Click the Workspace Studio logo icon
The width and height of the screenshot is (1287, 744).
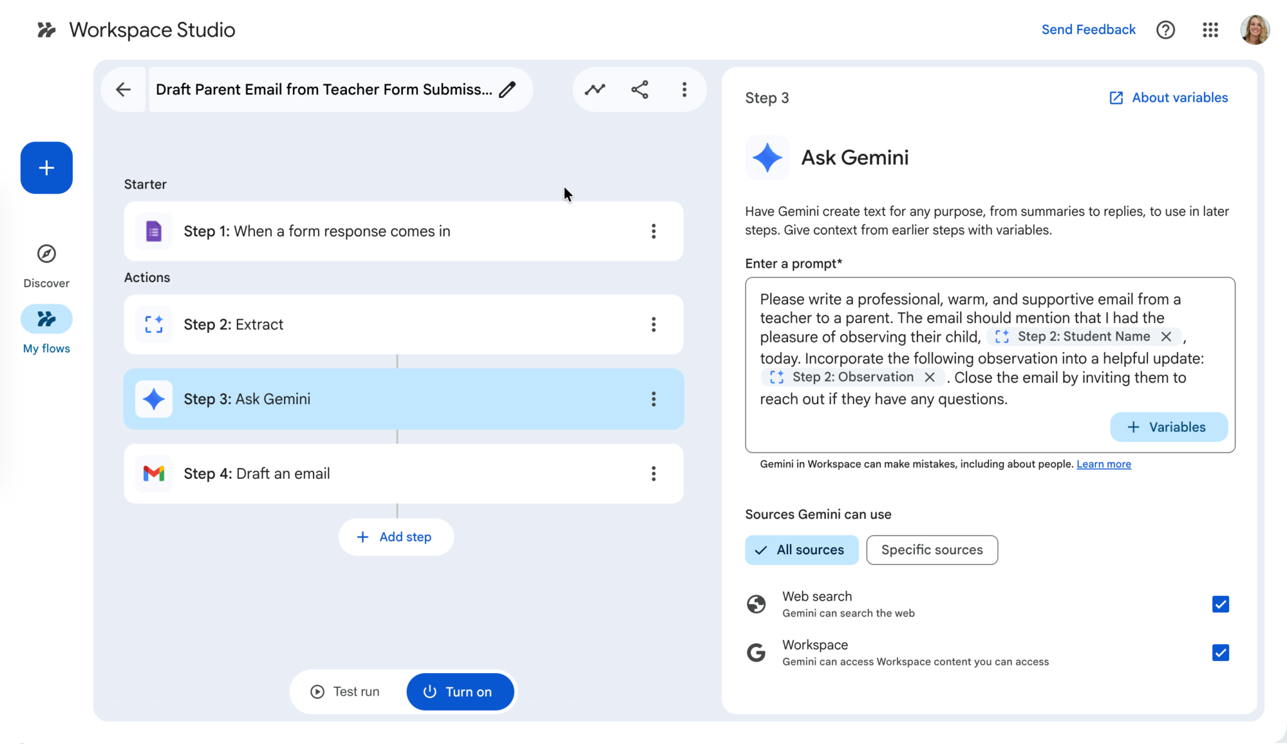pyautogui.click(x=47, y=30)
